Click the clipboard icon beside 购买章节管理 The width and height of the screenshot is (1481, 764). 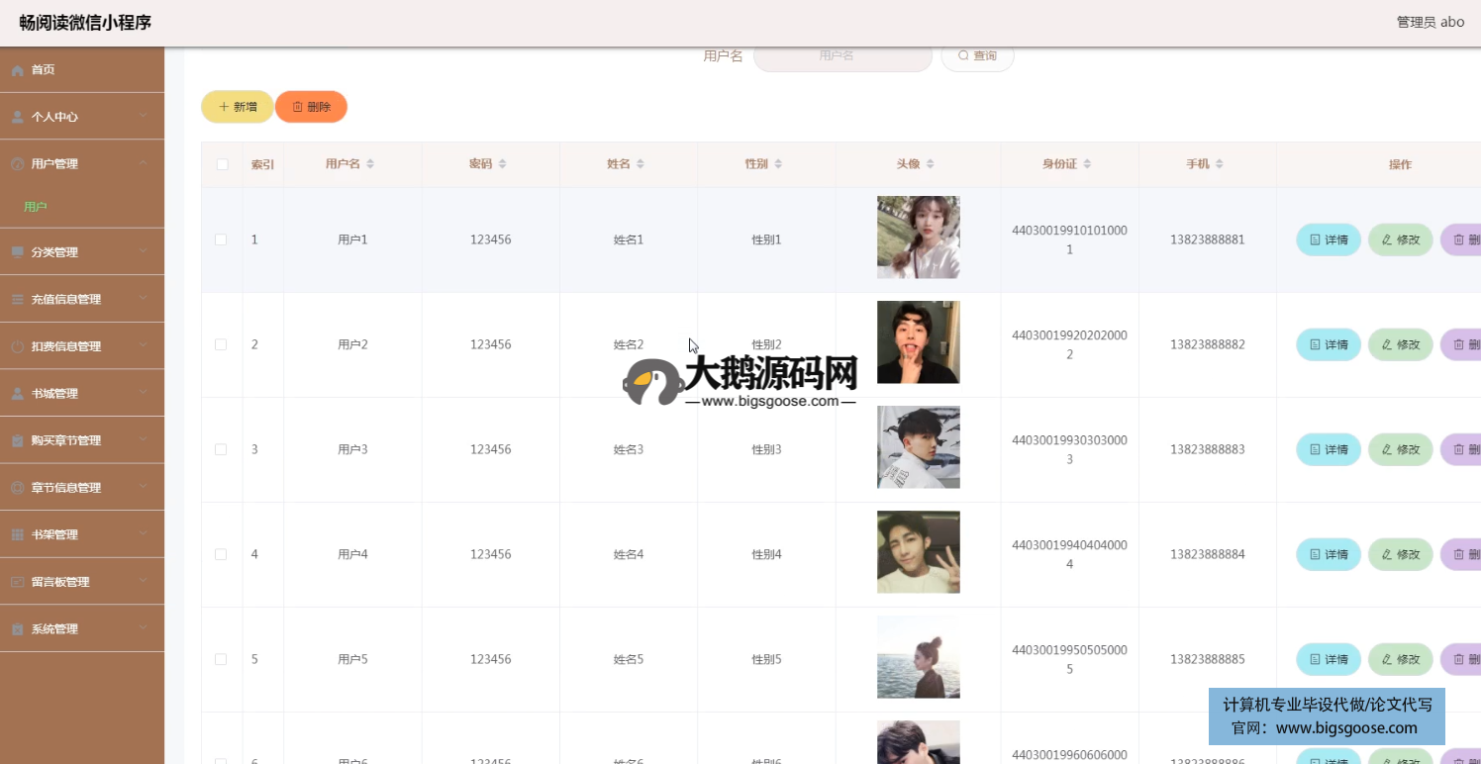(18, 440)
